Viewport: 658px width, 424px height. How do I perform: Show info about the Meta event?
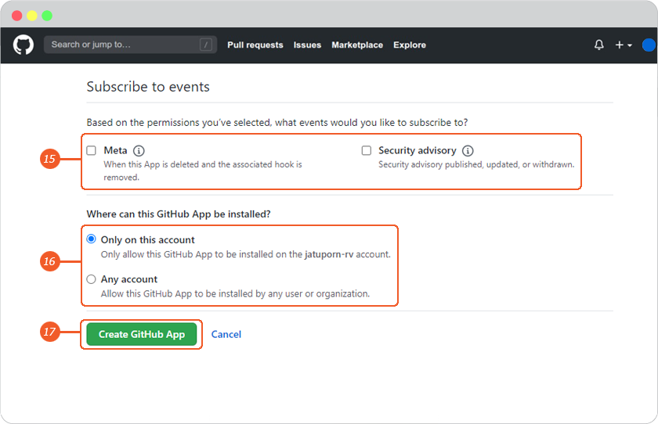(139, 150)
